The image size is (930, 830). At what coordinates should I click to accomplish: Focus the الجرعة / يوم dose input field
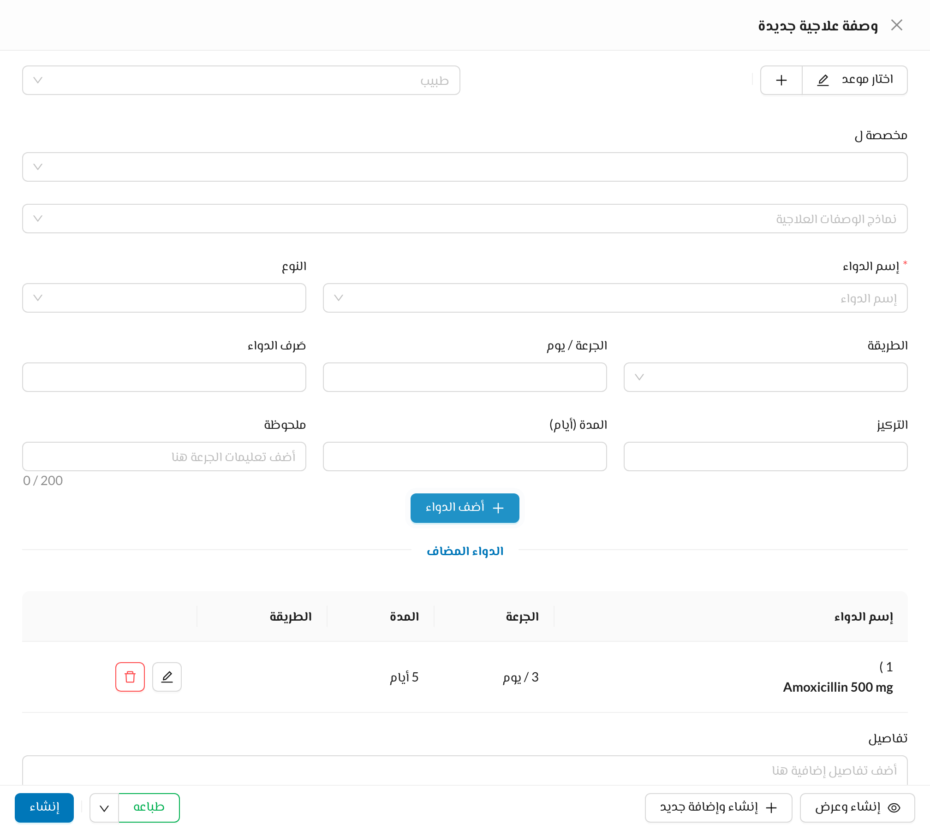coord(465,377)
